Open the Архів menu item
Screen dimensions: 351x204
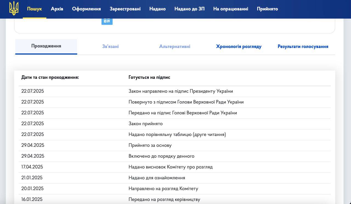tap(57, 9)
